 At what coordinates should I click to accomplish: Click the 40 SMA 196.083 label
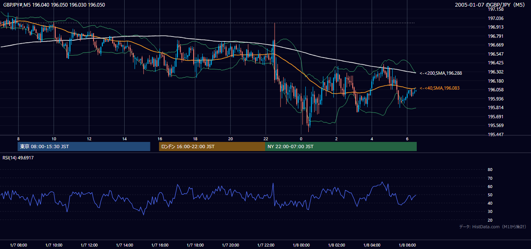(440, 88)
